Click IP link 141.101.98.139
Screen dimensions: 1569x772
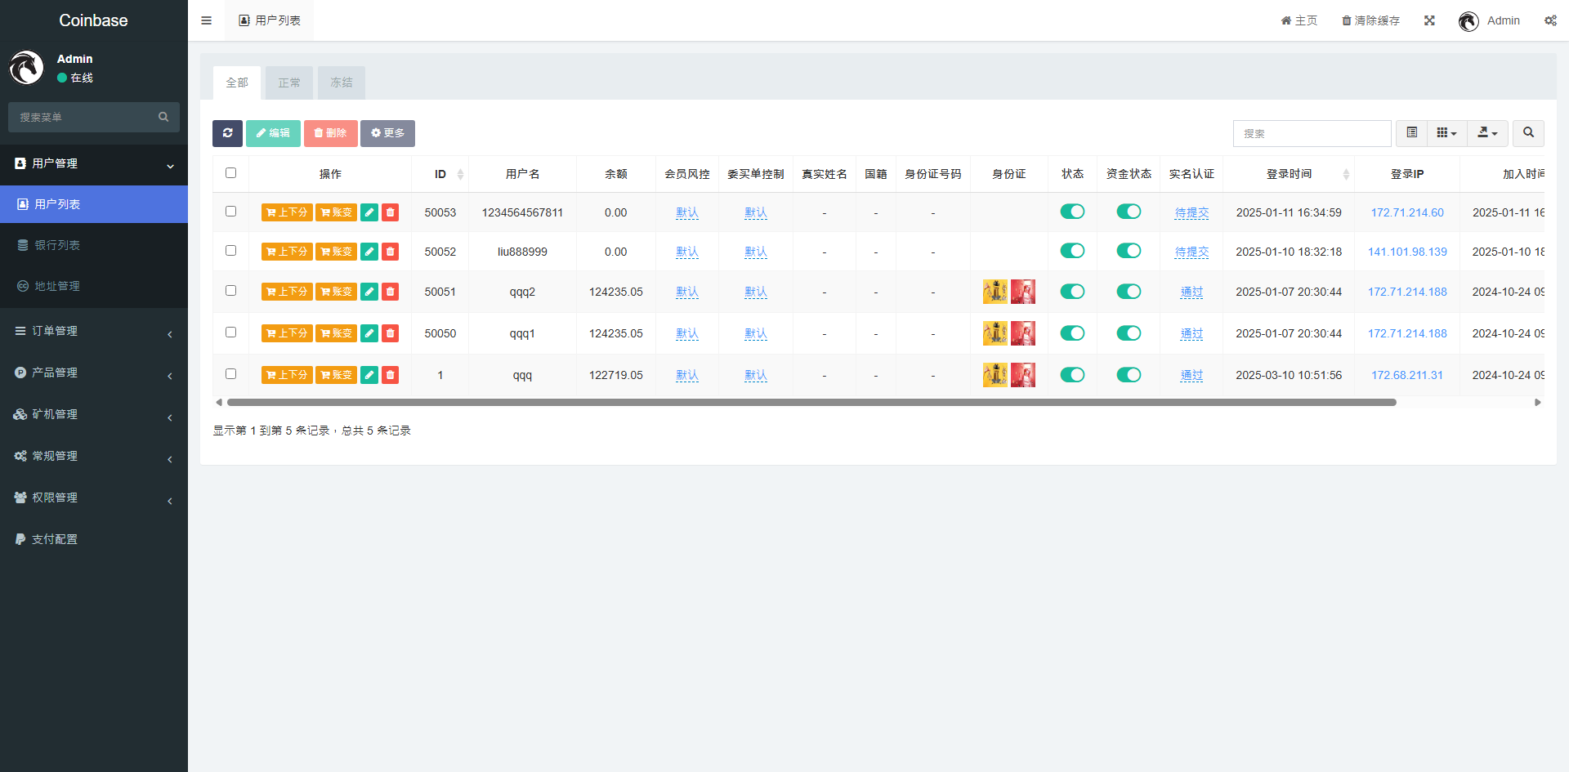click(1407, 252)
